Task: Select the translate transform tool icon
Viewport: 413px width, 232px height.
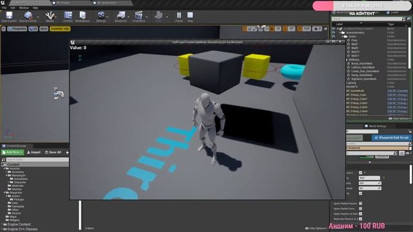Action: tap(245, 28)
